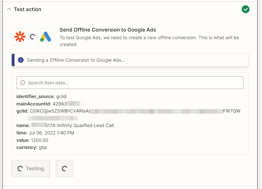Click the currency row 'gbp'
The width and height of the screenshot is (262, 189).
tap(32, 148)
